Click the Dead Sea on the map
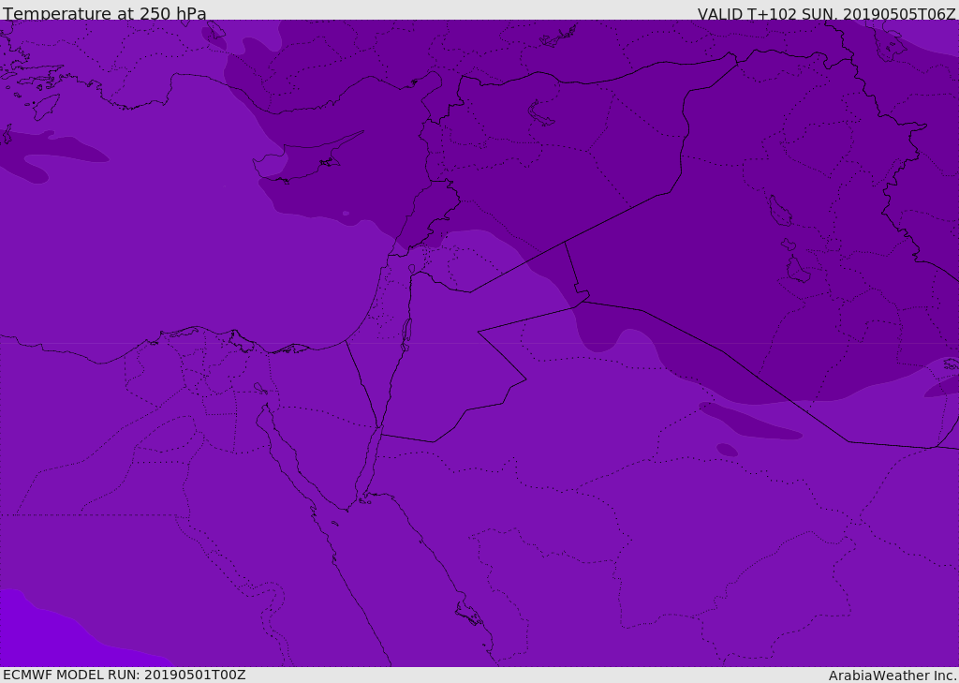 tap(406, 334)
